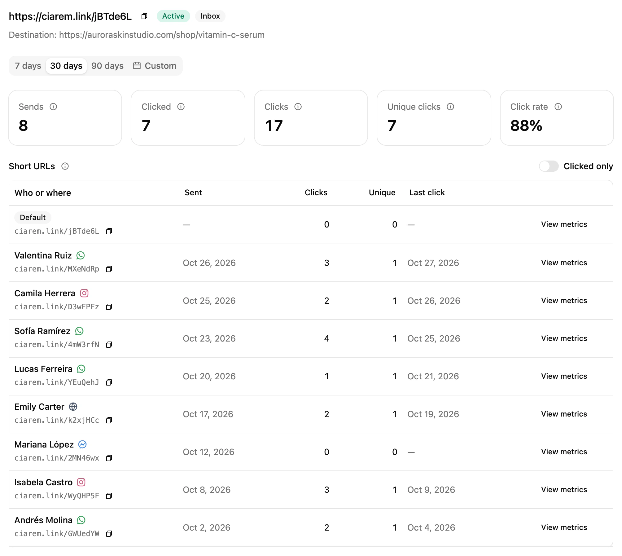The height and width of the screenshot is (556, 622).
Task: Copy ciarem.link/YEuQehJ link
Action: coord(109,382)
